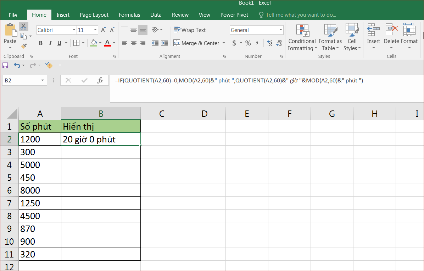Image resolution: width=424 pixels, height=271 pixels.
Task: Open the Power Pivot tab
Action: pos(234,15)
